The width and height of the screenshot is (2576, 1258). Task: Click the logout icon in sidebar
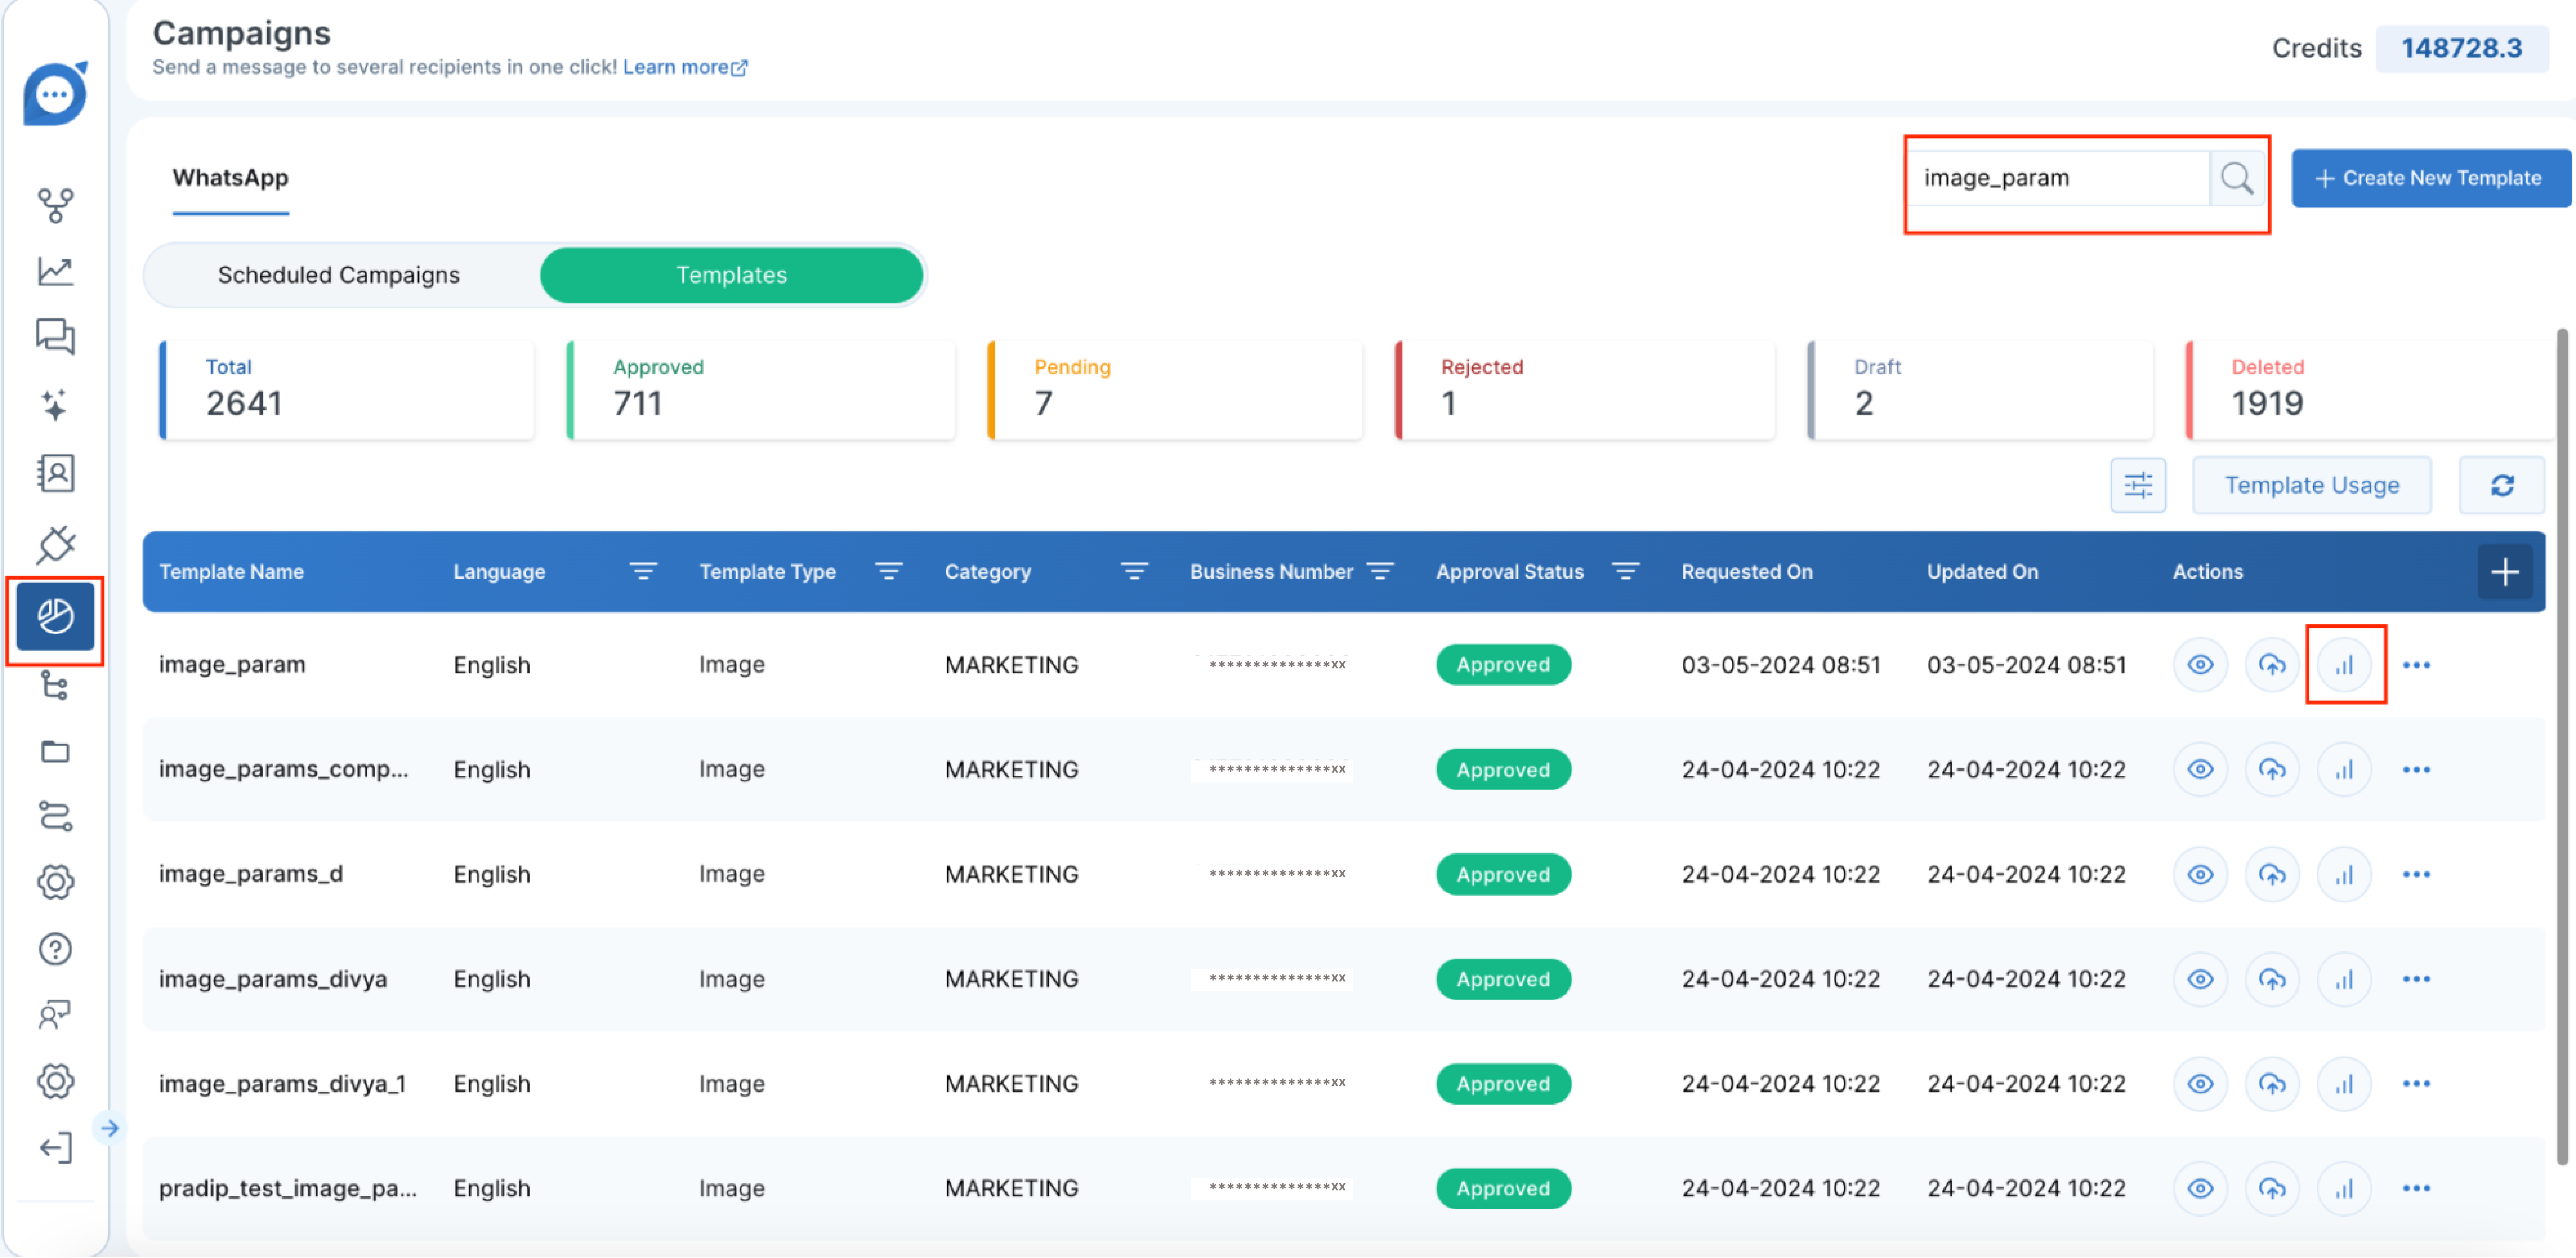click(x=55, y=1147)
